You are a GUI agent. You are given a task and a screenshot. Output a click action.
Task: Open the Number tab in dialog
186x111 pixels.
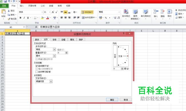coord(37,40)
